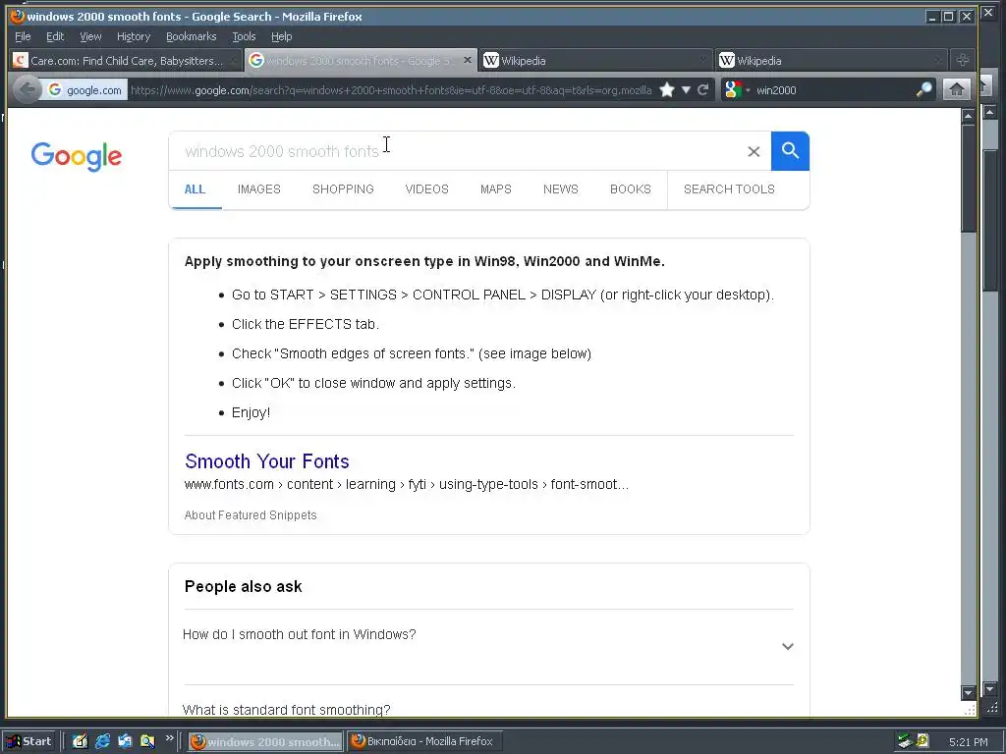The height and width of the screenshot is (754, 1006).
Task: Bookmark this page with the star icon
Action: tap(667, 89)
